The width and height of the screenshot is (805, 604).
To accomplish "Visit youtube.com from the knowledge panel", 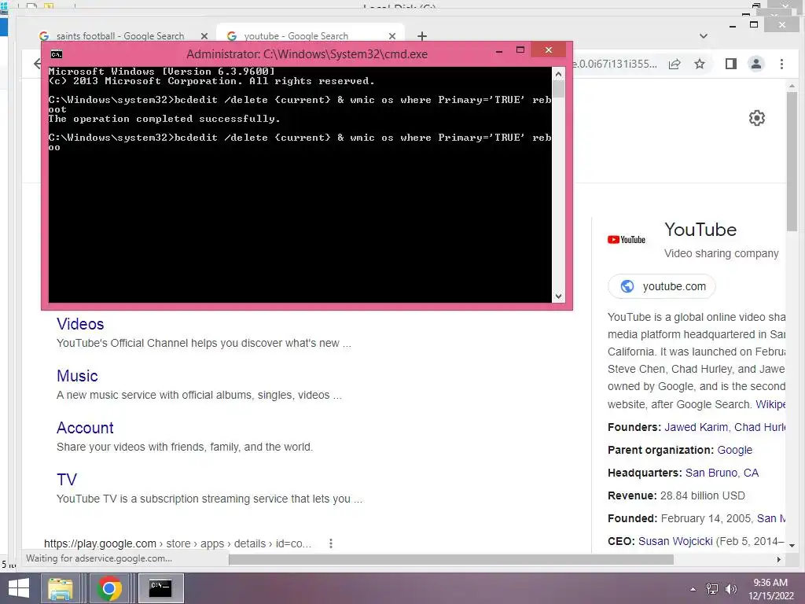I will pos(661,286).
